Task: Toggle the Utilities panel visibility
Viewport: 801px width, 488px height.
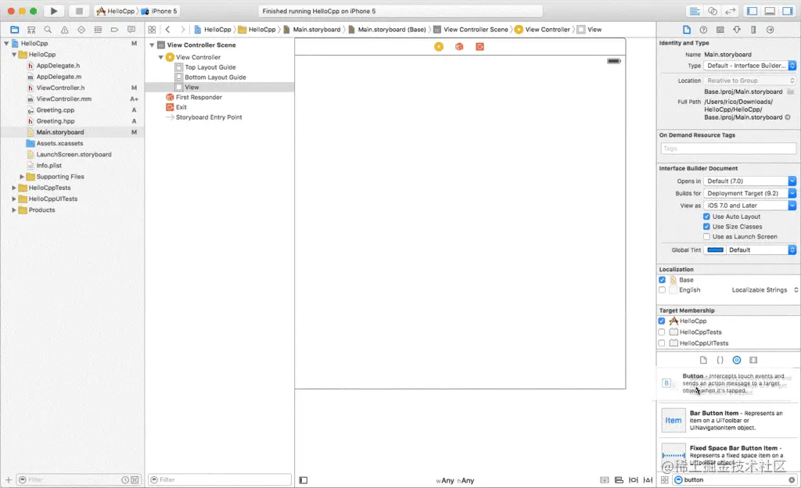Action: tap(788, 11)
